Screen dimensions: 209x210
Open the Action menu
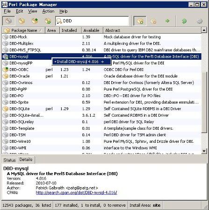coord(48,11)
